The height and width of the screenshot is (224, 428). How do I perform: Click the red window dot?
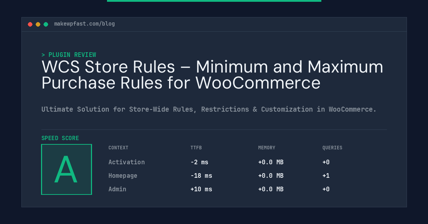30,24
